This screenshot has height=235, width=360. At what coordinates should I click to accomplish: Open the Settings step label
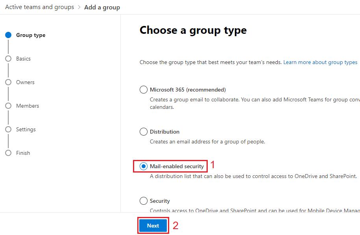pyautogui.click(x=26, y=129)
